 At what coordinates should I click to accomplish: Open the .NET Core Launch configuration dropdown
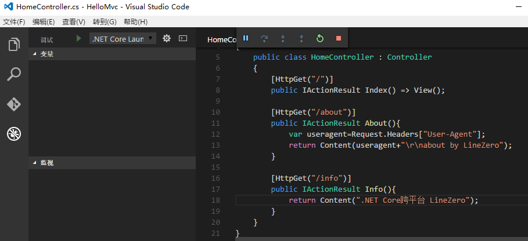[123, 39]
